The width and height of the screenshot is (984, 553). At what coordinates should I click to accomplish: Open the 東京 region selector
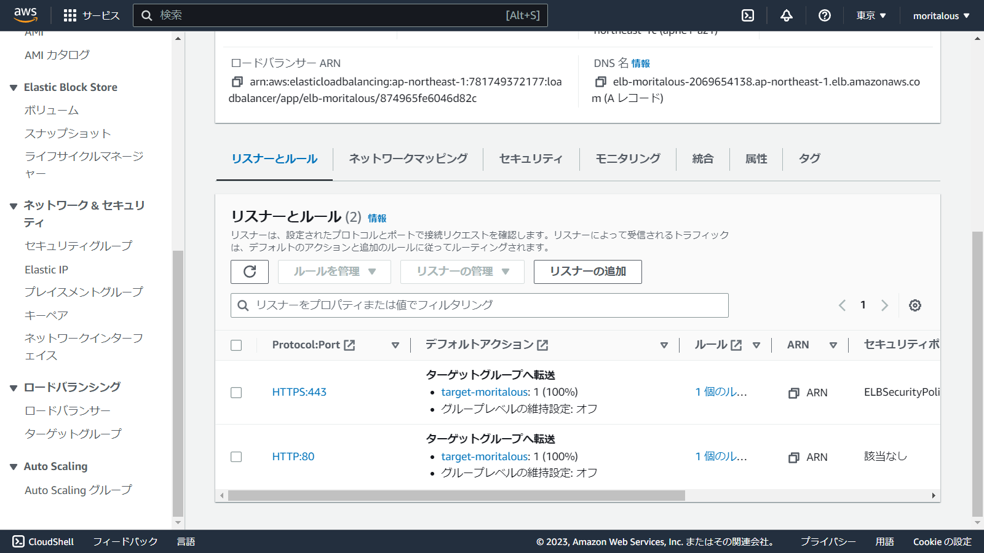point(870,15)
